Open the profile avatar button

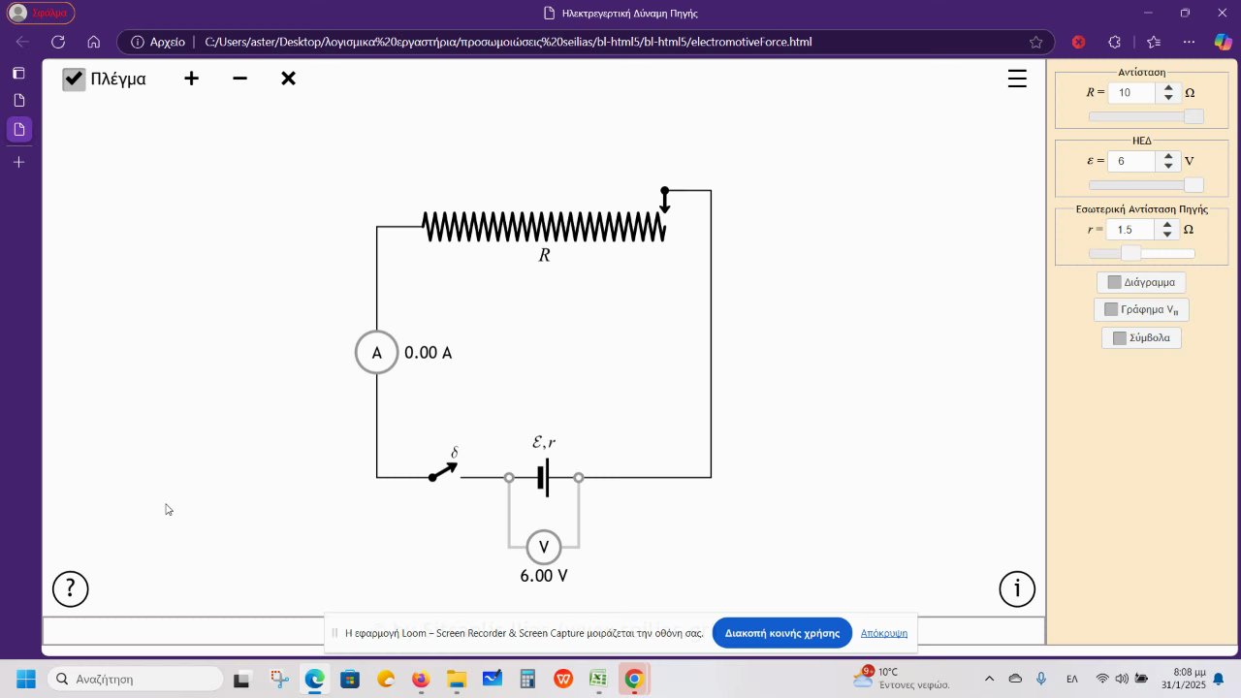coord(41,13)
